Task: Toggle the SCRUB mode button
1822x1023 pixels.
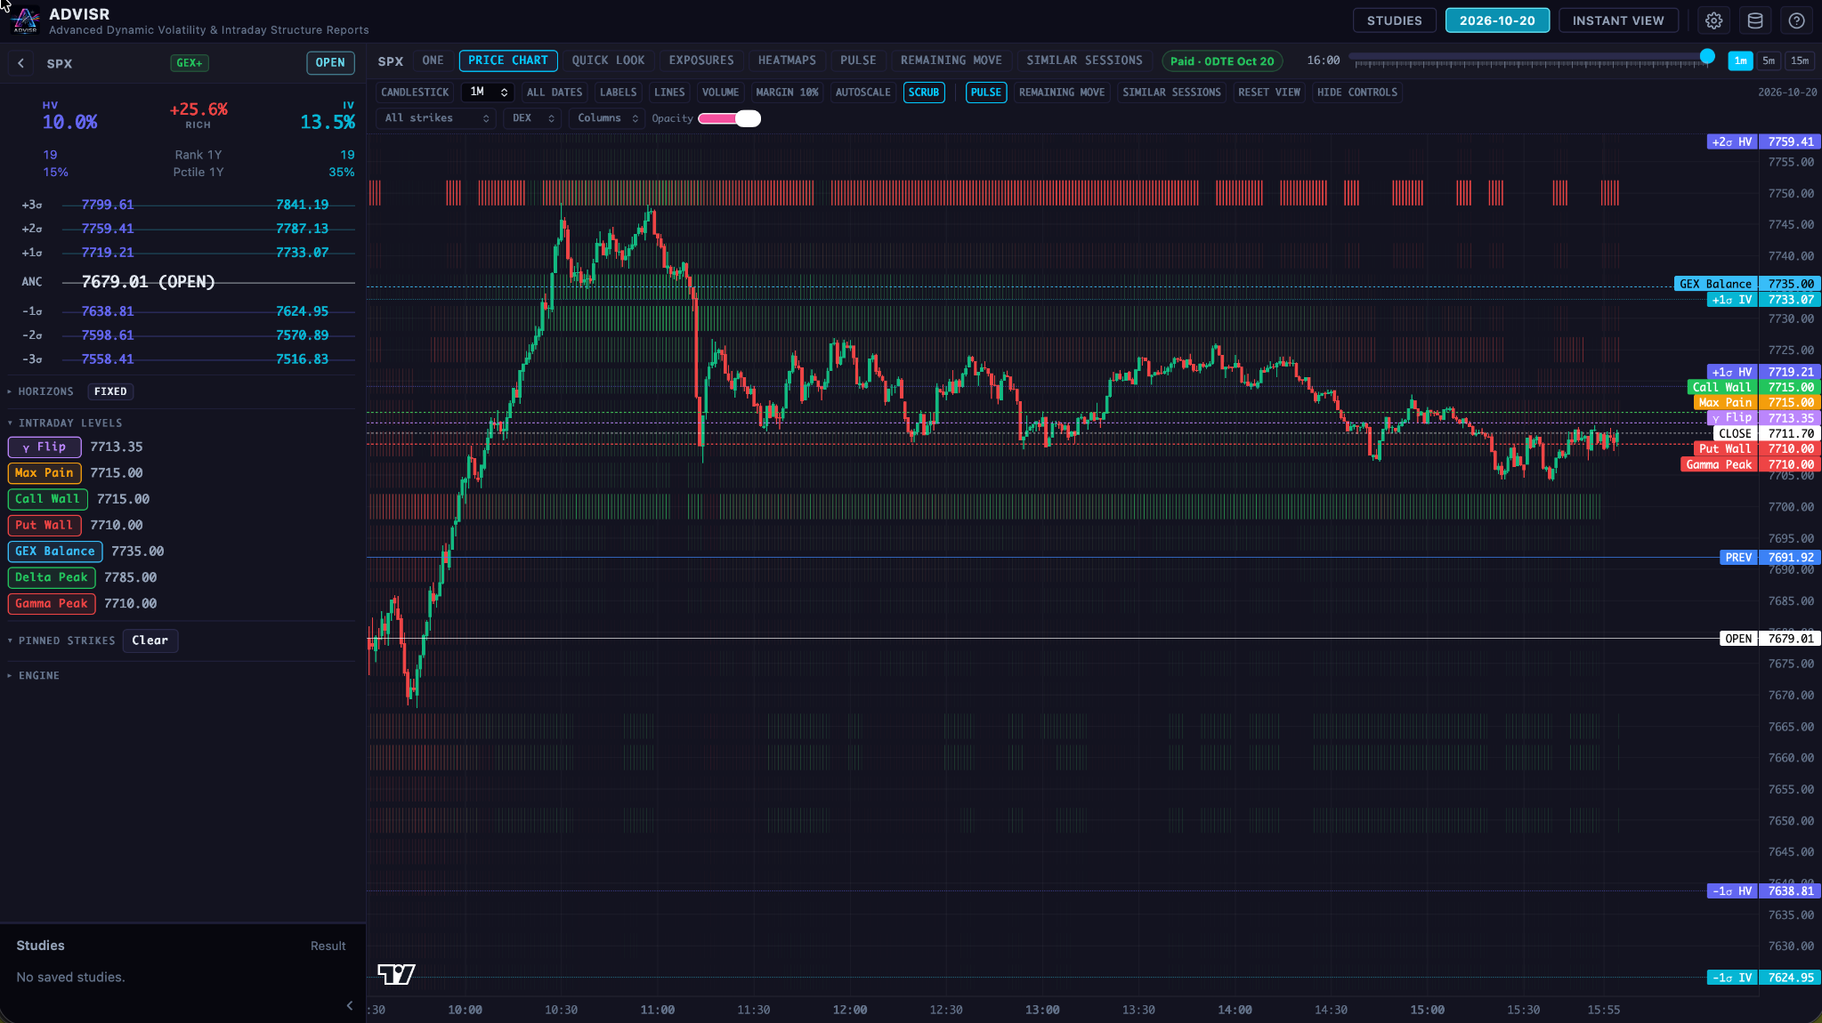Action: pyautogui.click(x=924, y=93)
